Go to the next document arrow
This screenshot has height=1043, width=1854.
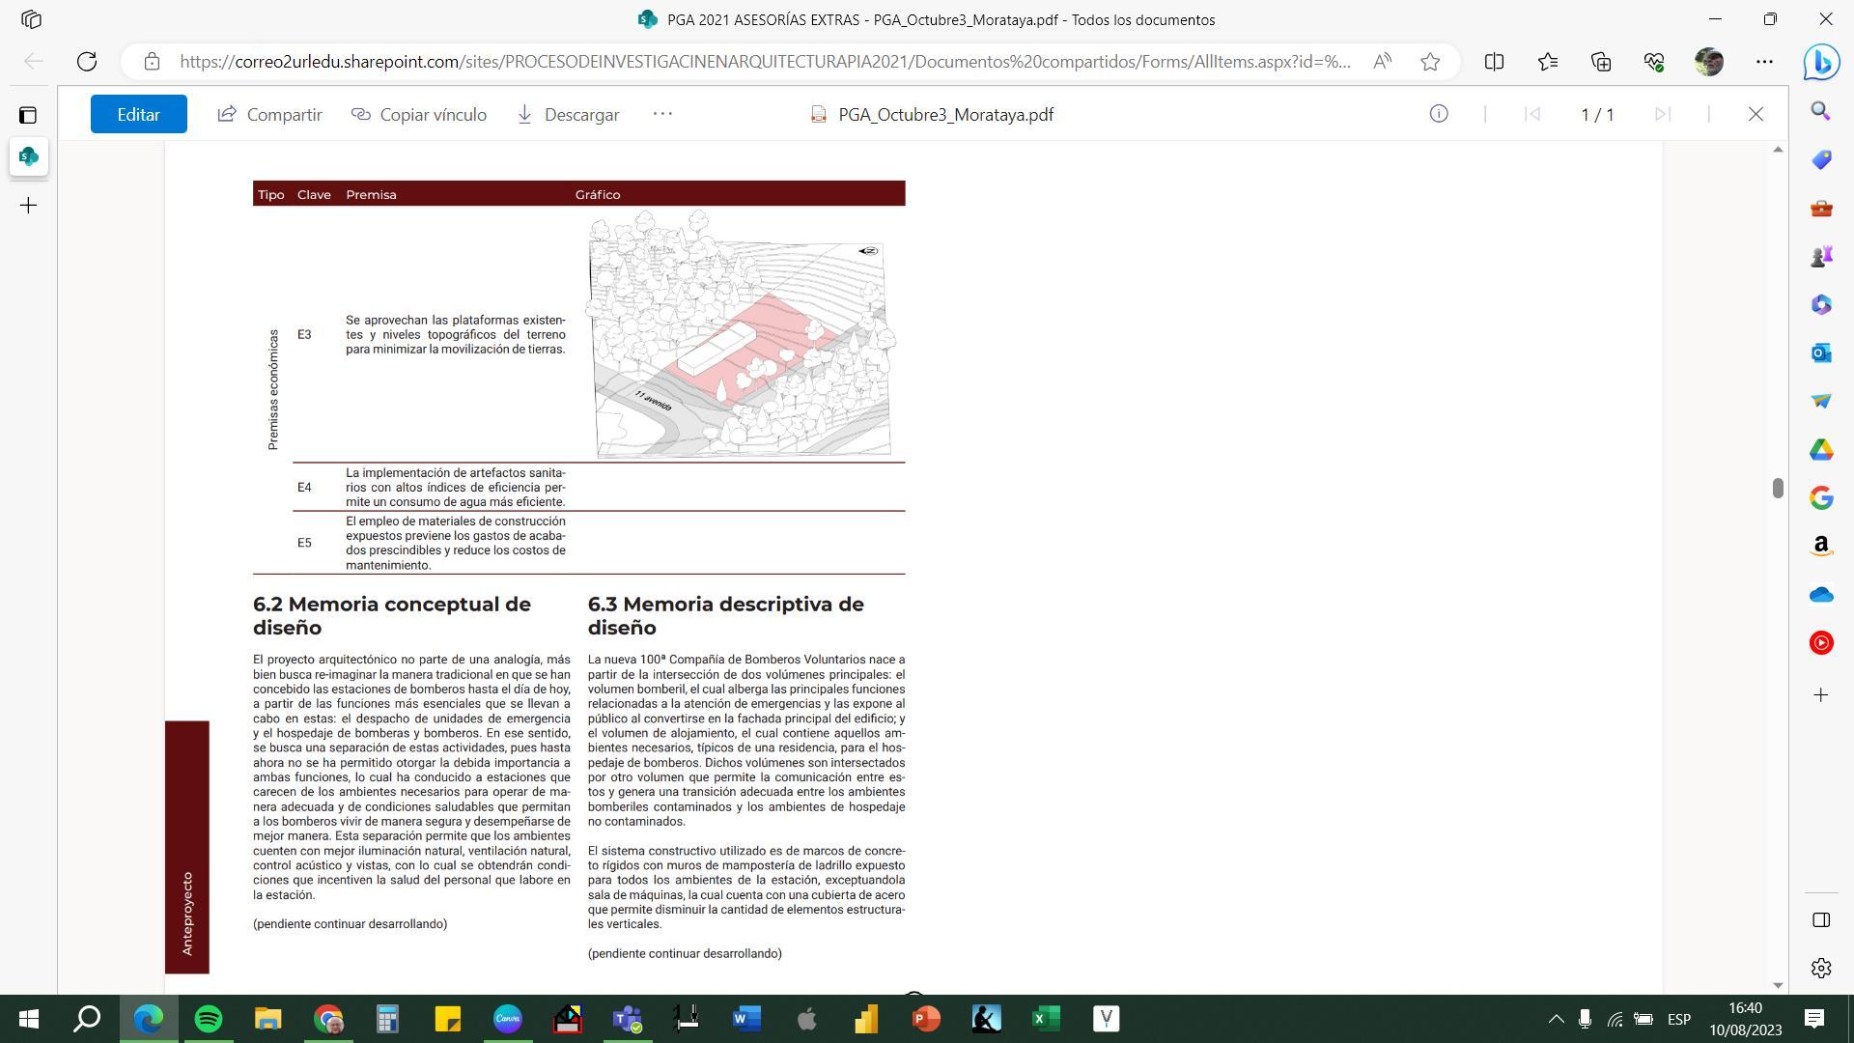(1662, 114)
